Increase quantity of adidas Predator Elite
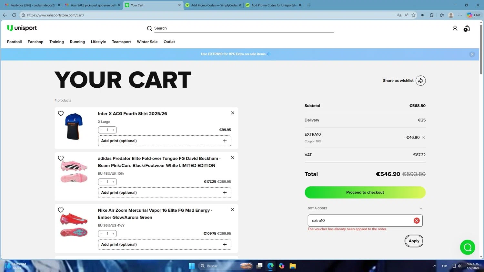The height and width of the screenshot is (272, 484). click(x=113, y=182)
